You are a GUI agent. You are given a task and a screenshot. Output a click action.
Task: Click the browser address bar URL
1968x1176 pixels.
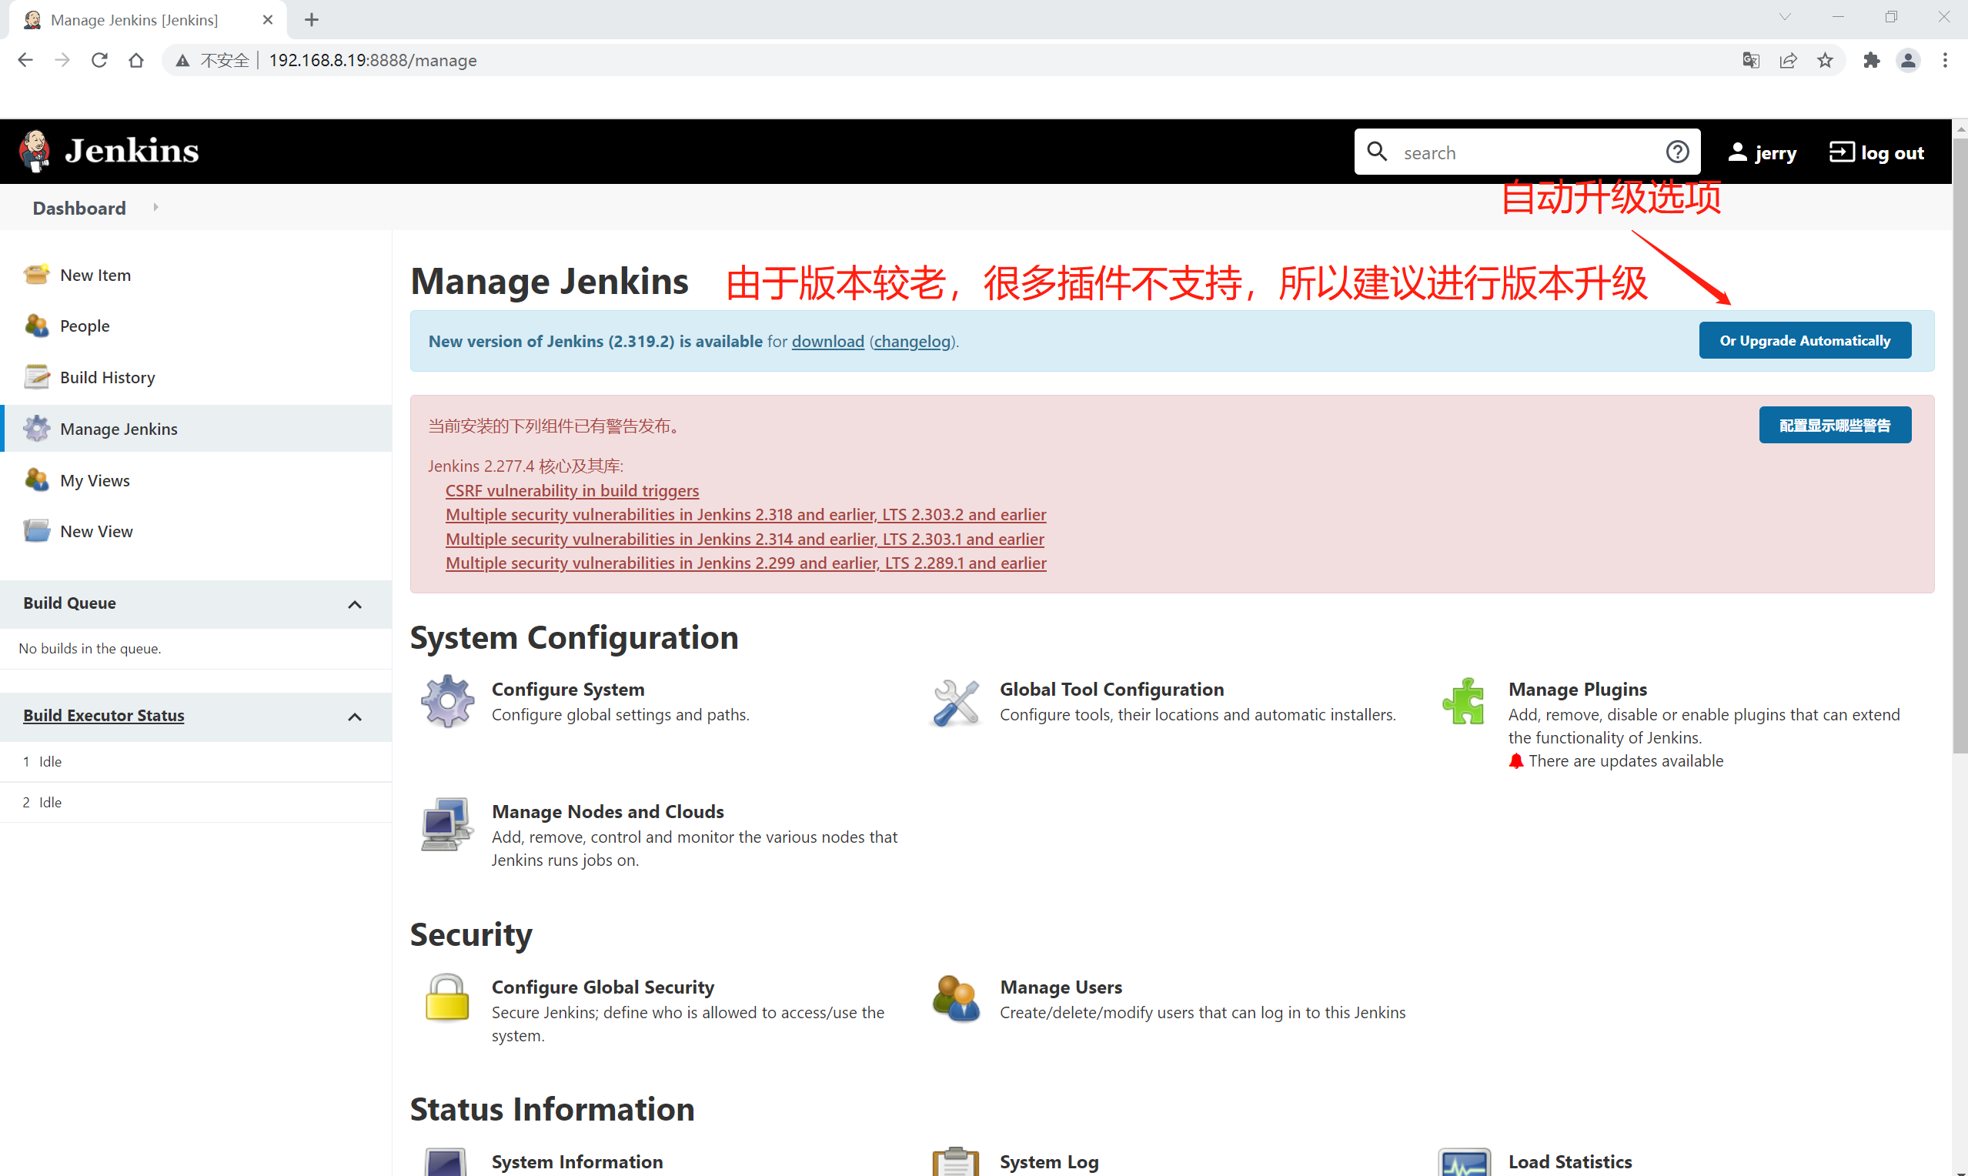(x=373, y=60)
